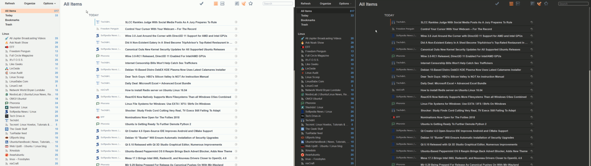591x166 pixels.
Task: Open newspaper layout icon in dark window
Action: pyautogui.click(x=532, y=4)
